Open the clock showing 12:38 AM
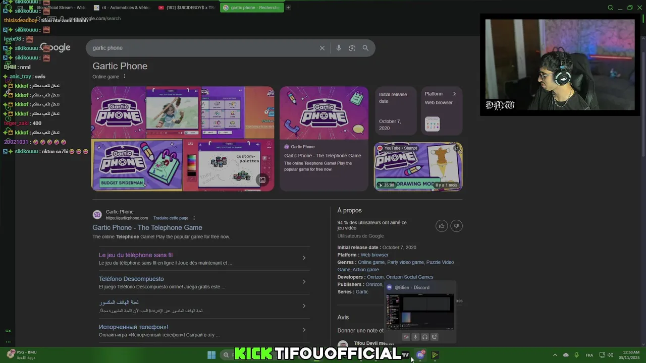The image size is (646, 363). coord(629,355)
